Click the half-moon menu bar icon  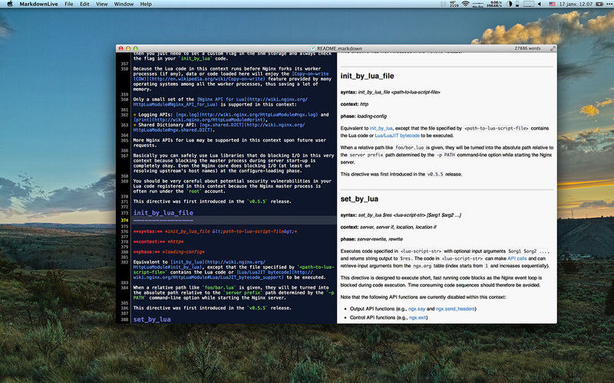click(510, 4)
